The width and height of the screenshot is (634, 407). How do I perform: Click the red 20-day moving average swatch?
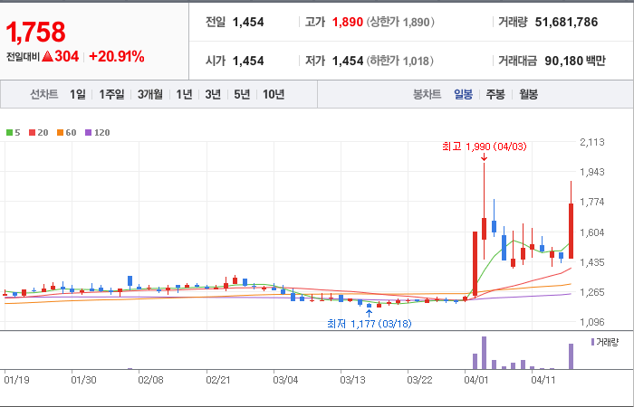pyautogui.click(x=32, y=132)
